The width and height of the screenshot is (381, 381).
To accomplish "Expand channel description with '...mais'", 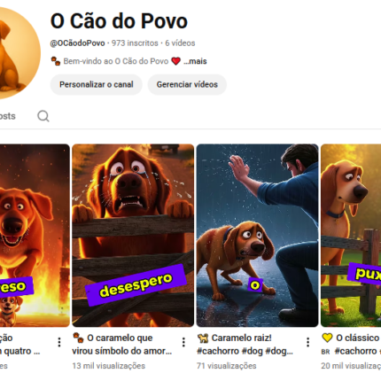I will pyautogui.click(x=195, y=61).
